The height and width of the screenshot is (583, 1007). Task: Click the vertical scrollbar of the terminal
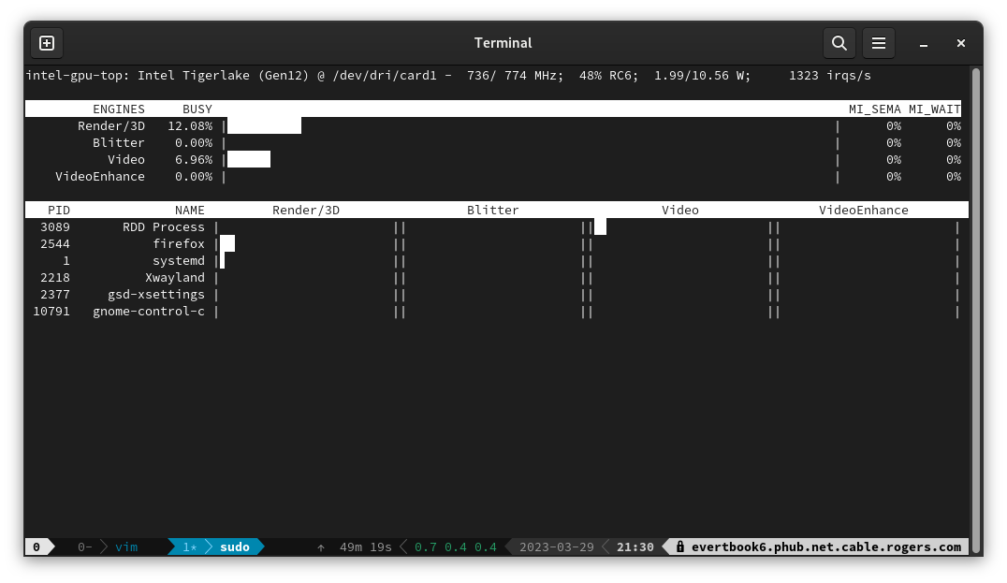click(976, 312)
